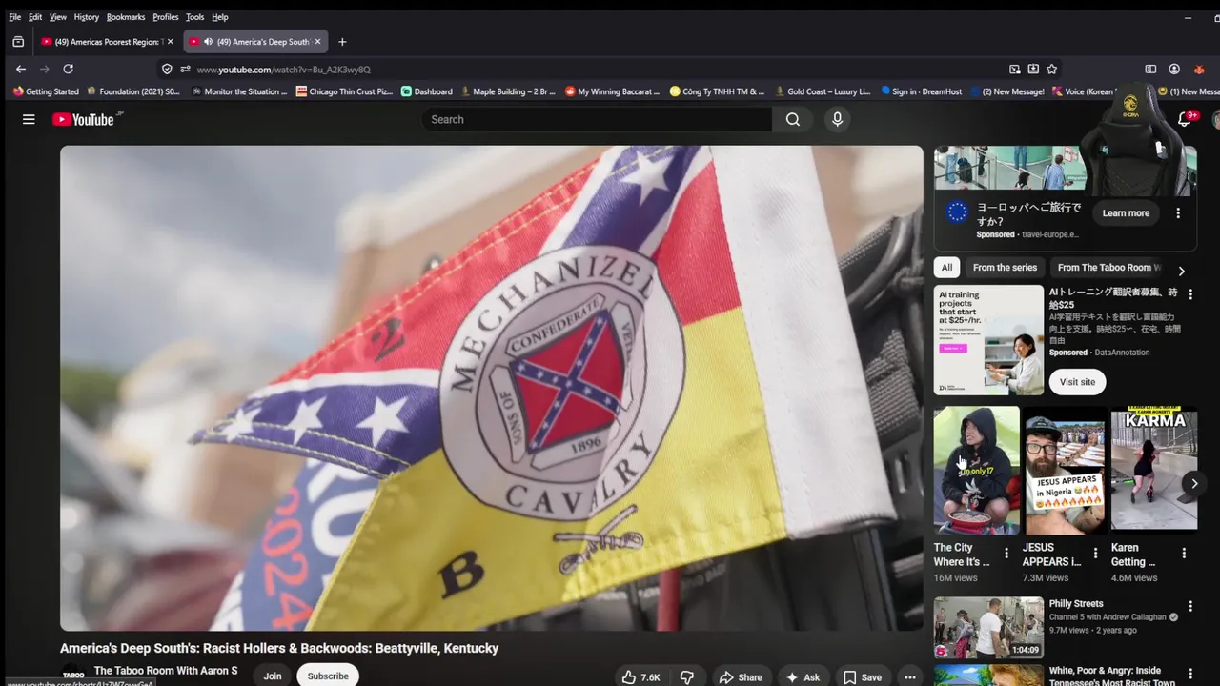Subscribe to The Taboo Room channel
Image resolution: width=1220 pixels, height=686 pixels.
(328, 676)
